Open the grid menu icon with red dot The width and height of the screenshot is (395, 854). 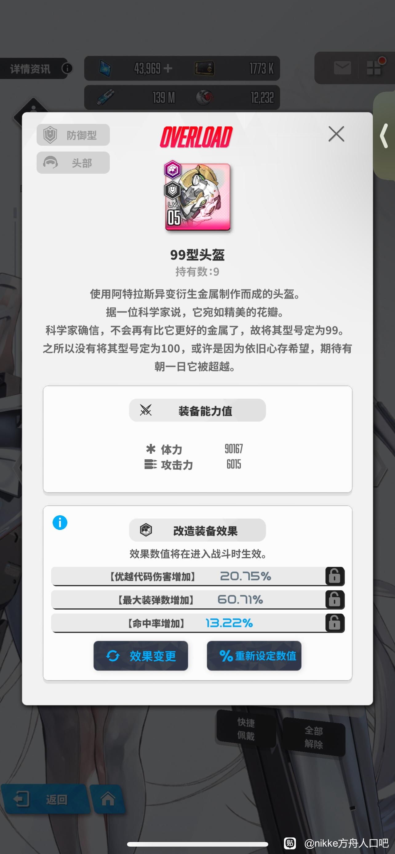[375, 67]
